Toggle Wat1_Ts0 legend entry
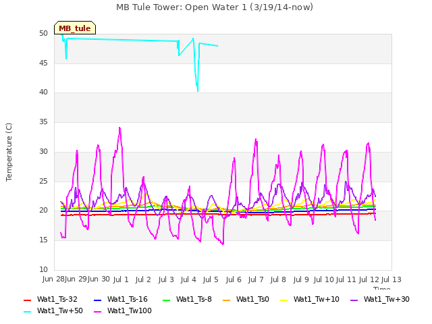Screen dimensions: 432x324 [246, 299]
